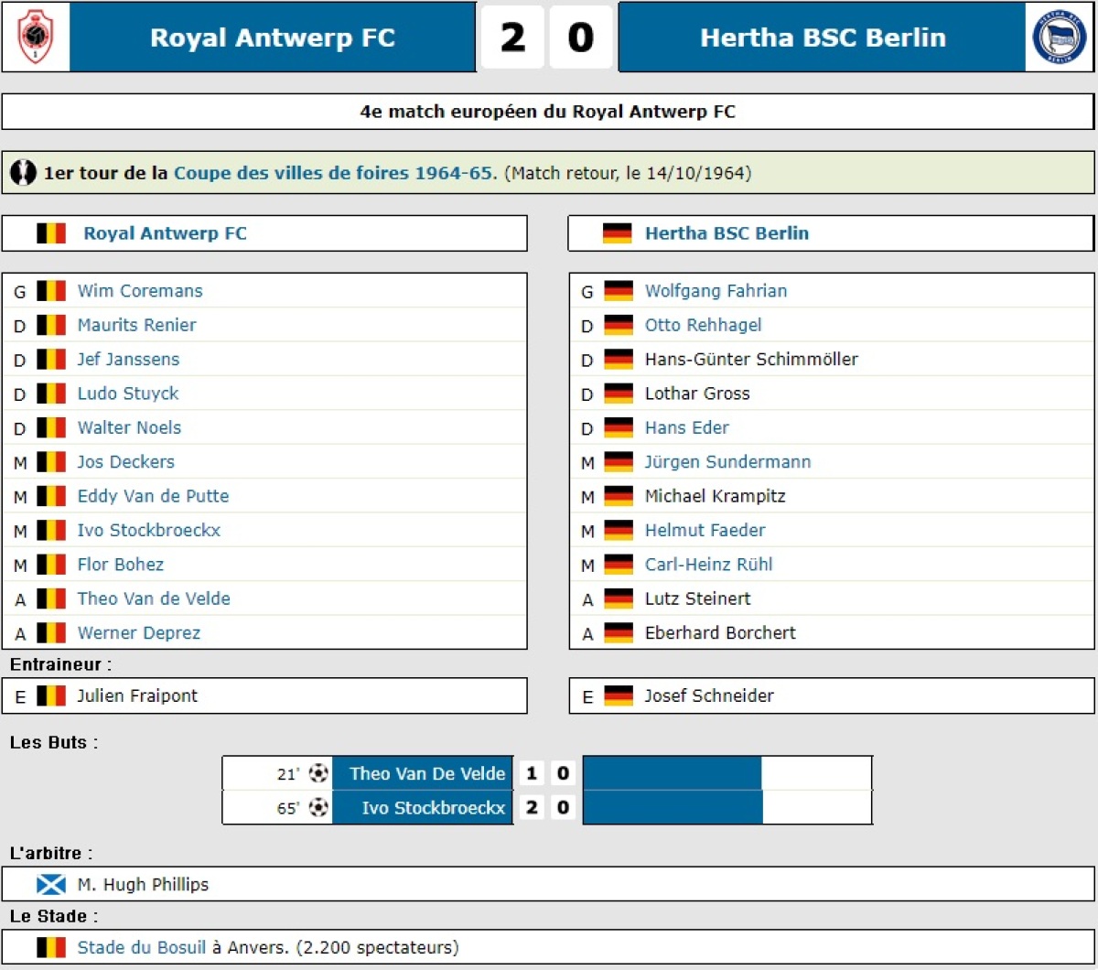The image size is (1098, 970).
Task: Click the soccer ball icon at 65'
Action: [318, 808]
